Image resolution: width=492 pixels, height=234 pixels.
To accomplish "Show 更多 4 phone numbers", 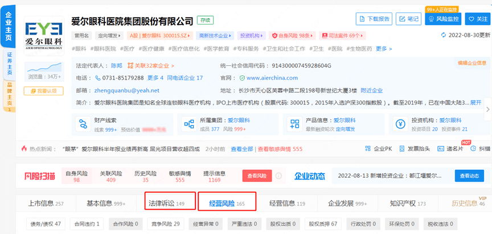I will (155, 78).
